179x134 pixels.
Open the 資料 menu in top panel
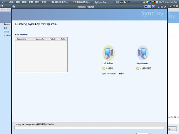44,2
